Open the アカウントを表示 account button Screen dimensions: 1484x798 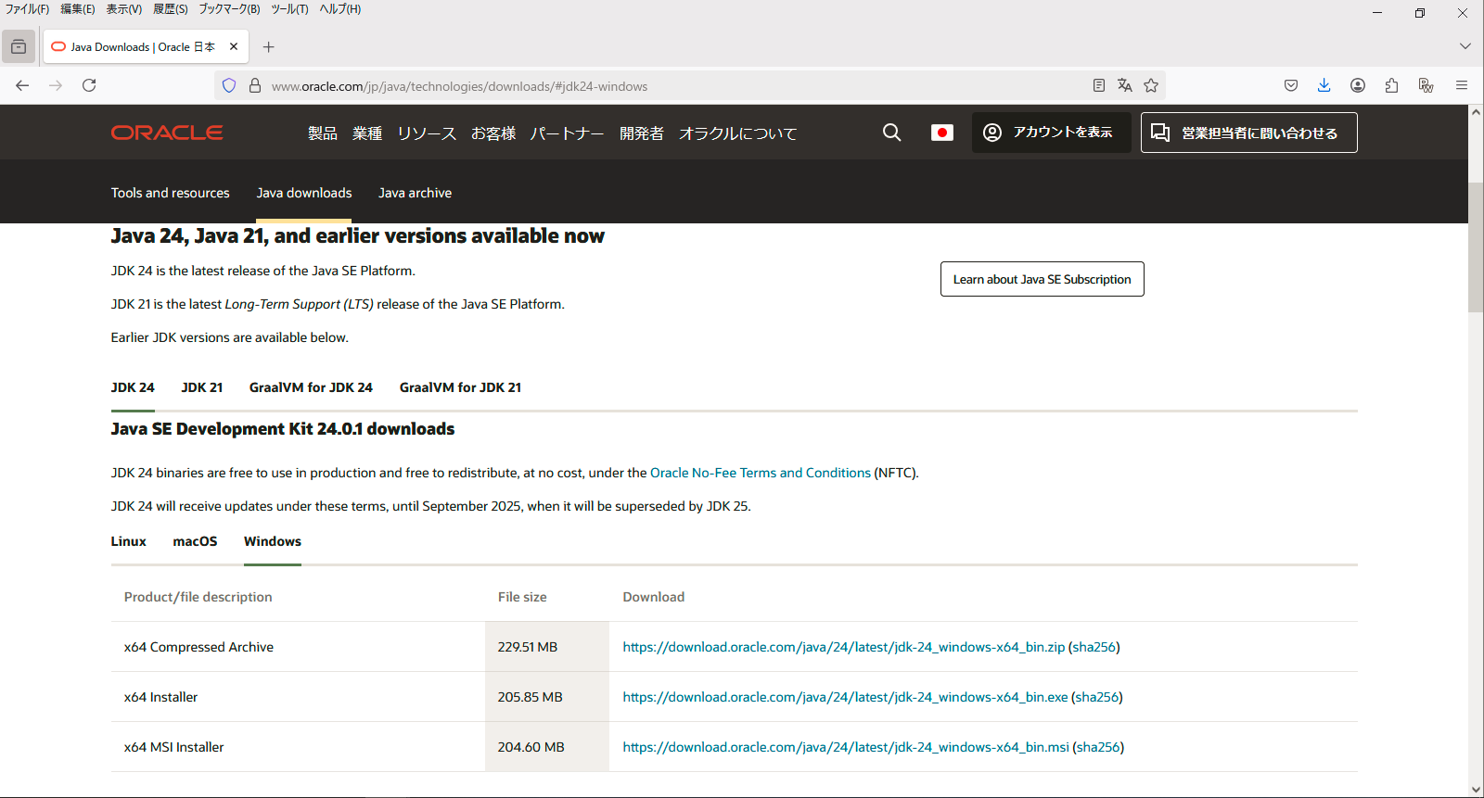tap(1051, 133)
